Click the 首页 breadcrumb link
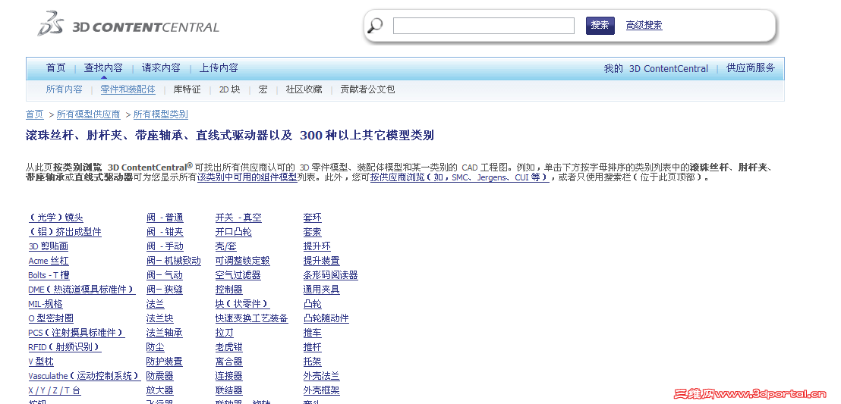 click(x=35, y=114)
